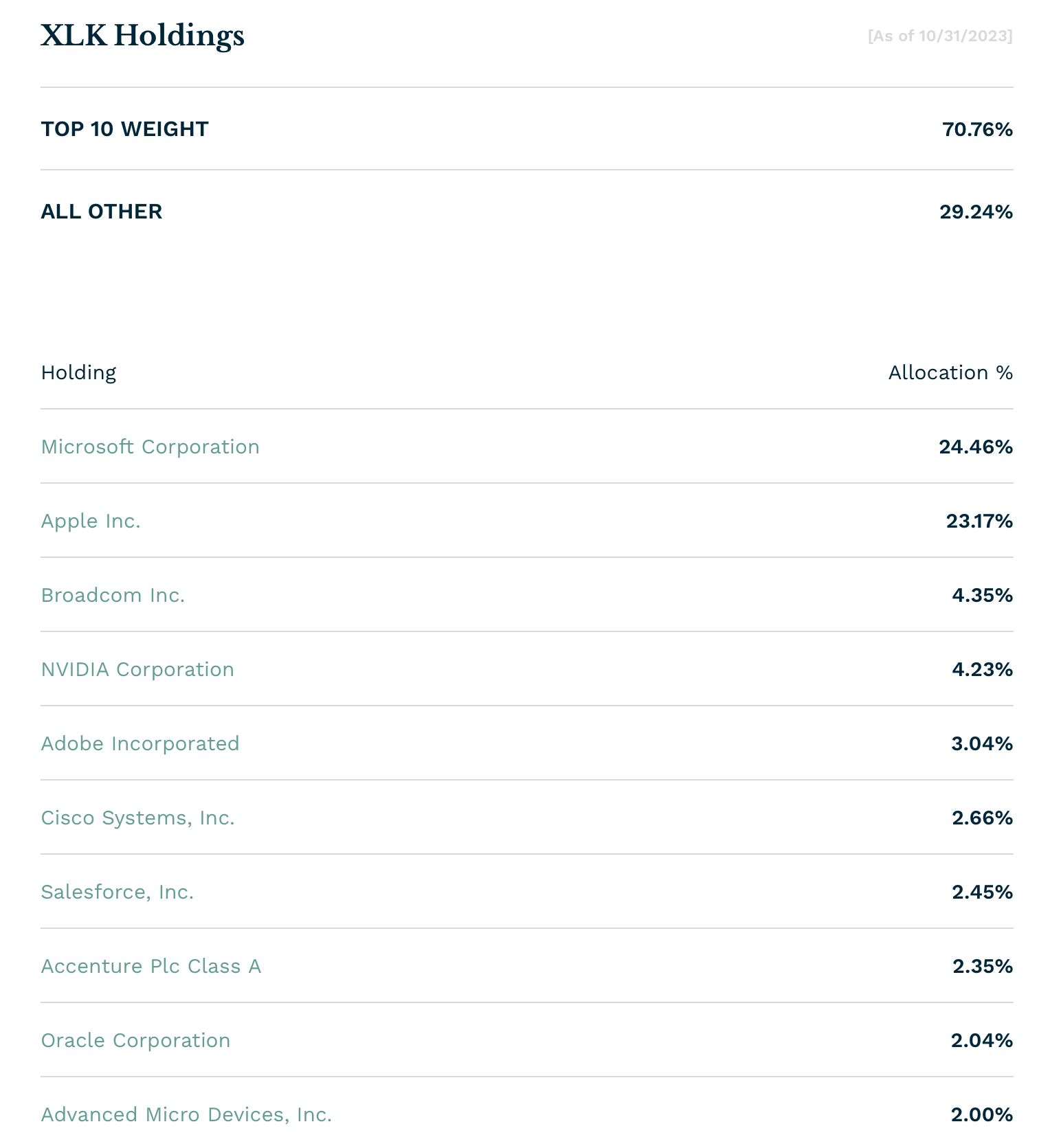Open the Advanced Micro Devices, Inc. link
Image resolution: width=1039 pixels, height=1146 pixels.
(x=187, y=1114)
